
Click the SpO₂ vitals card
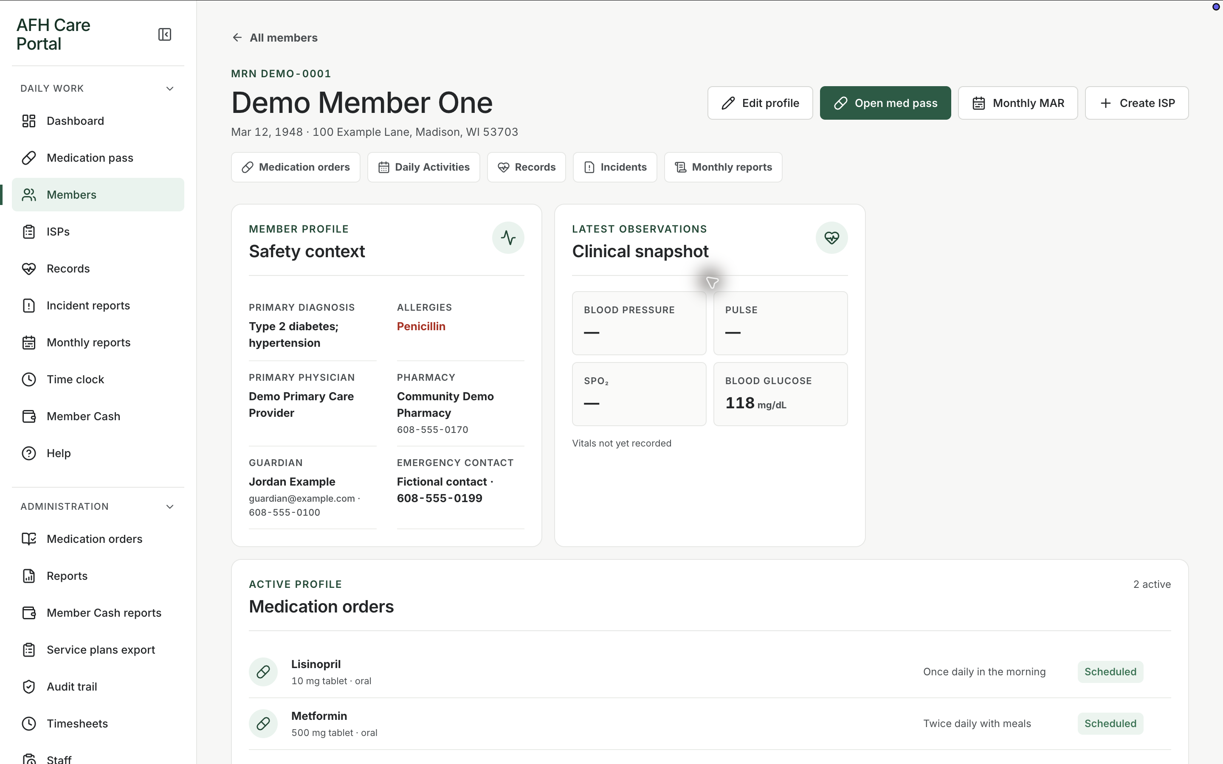coord(639,393)
